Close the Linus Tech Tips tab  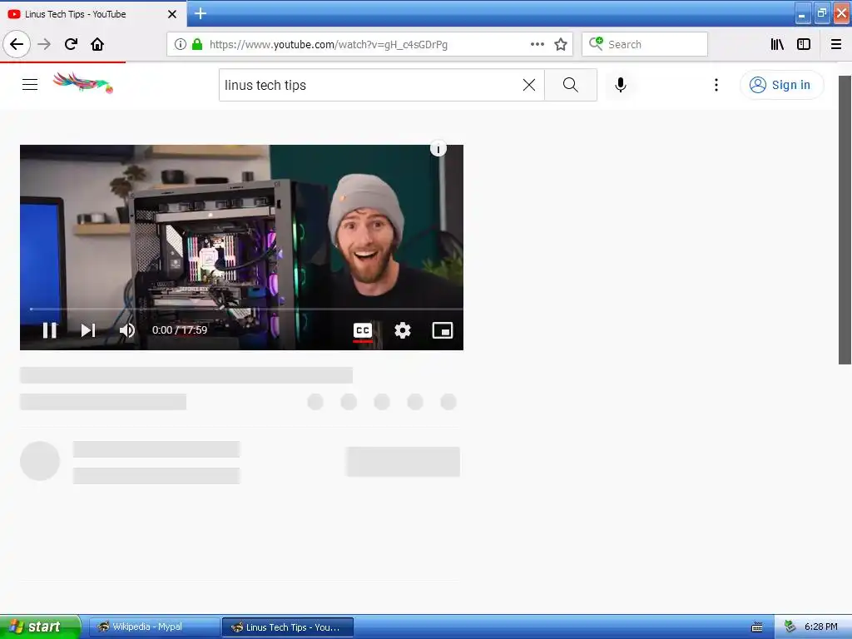(x=172, y=14)
